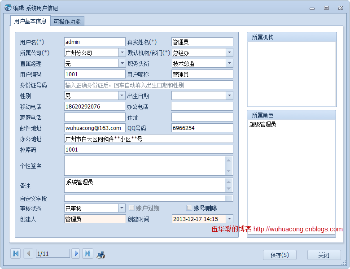Maximize the edit user window
Viewport: 350px width, 269px height.
click(326, 8)
